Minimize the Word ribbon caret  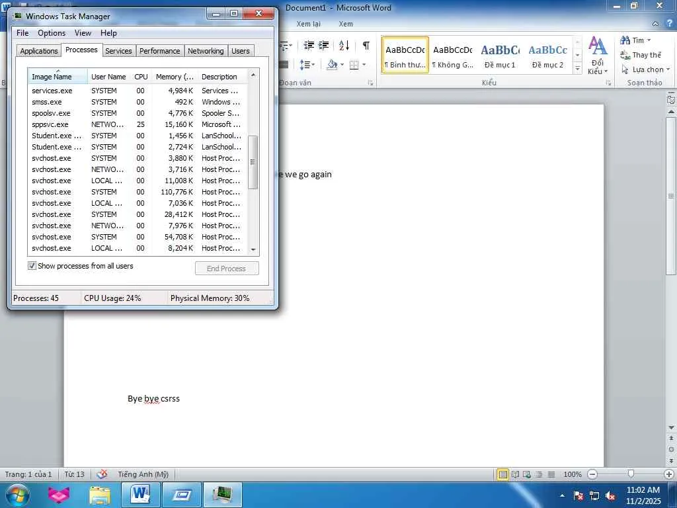(x=655, y=24)
